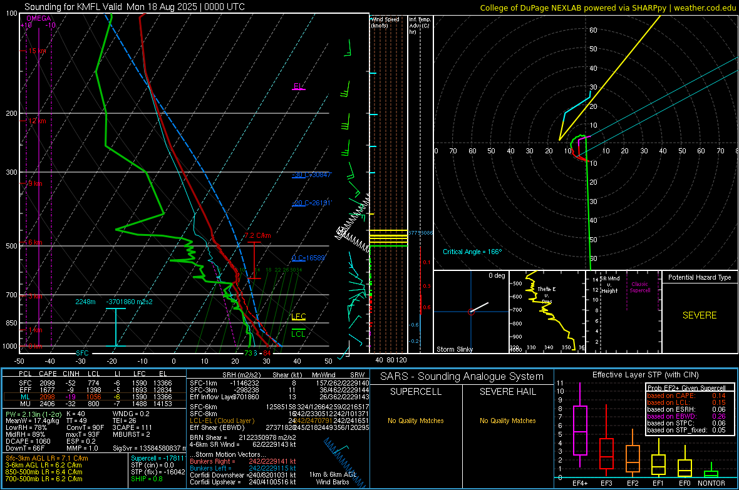This screenshot has width=739, height=490.
Task: Click the SUPERCELL column header in SARS
Action: pos(416,392)
